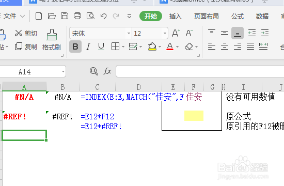Center text horizontally
284x186 pixels.
(x=225, y=47)
